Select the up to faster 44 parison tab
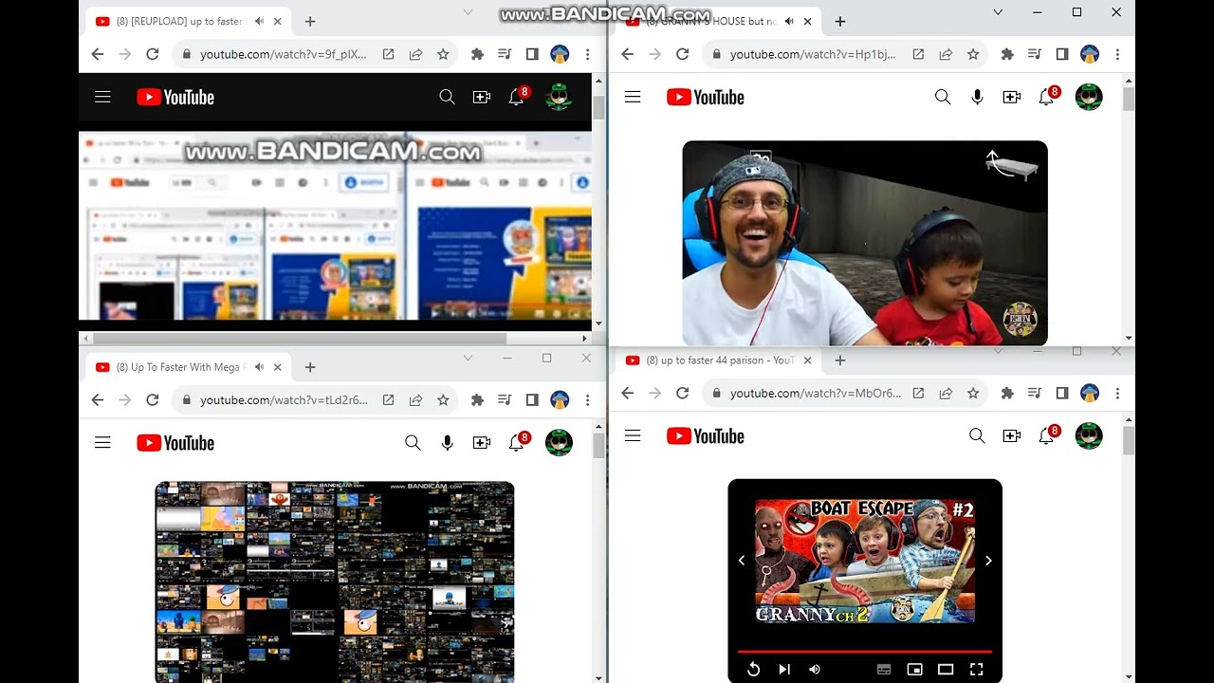Viewport: 1214px width, 683px height. pos(718,360)
